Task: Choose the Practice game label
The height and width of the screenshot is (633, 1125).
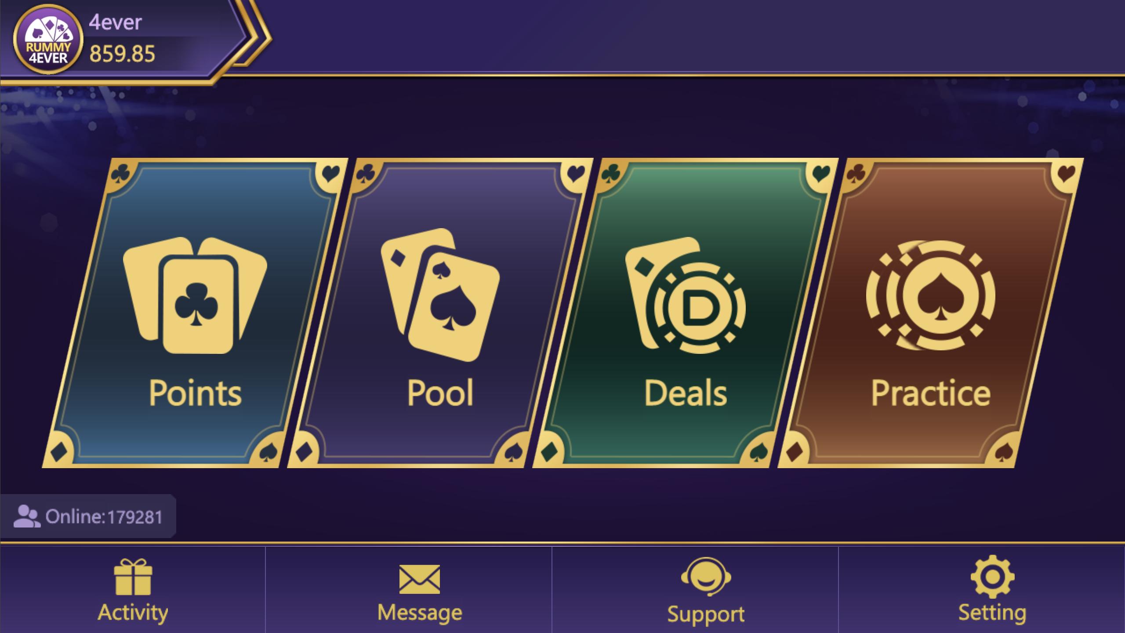Action: click(x=931, y=393)
